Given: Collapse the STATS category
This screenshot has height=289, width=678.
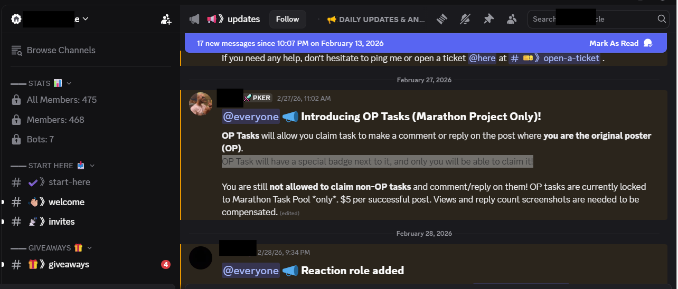Looking at the screenshot, I should (x=69, y=83).
